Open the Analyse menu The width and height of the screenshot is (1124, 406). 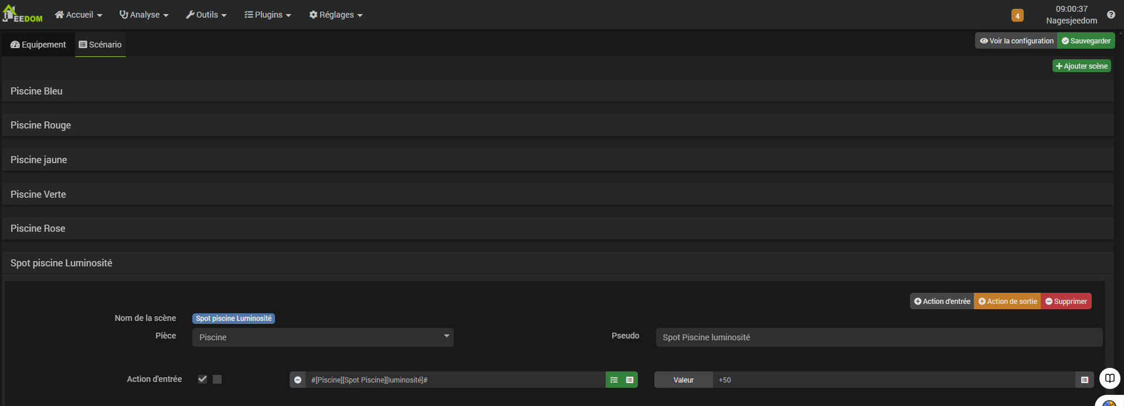click(144, 15)
